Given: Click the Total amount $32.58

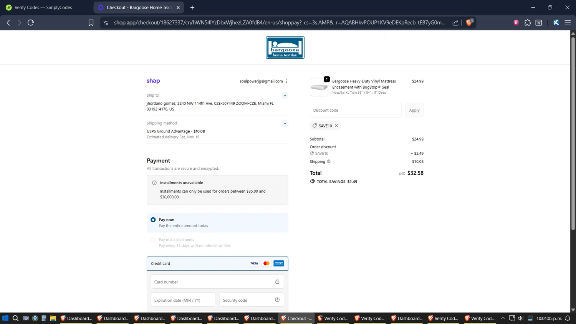Looking at the screenshot, I should click(415, 173).
